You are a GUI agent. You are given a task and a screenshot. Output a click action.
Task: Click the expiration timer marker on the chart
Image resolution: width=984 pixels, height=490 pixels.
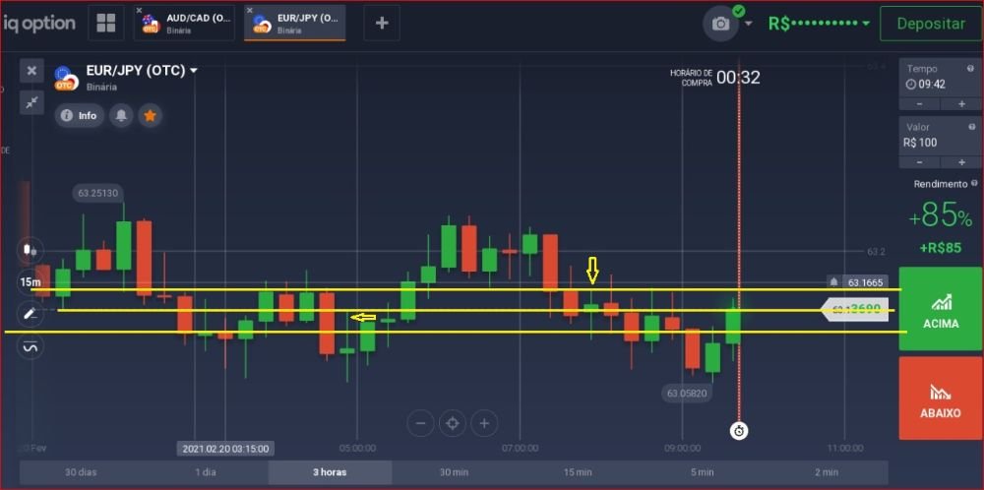pos(740,431)
